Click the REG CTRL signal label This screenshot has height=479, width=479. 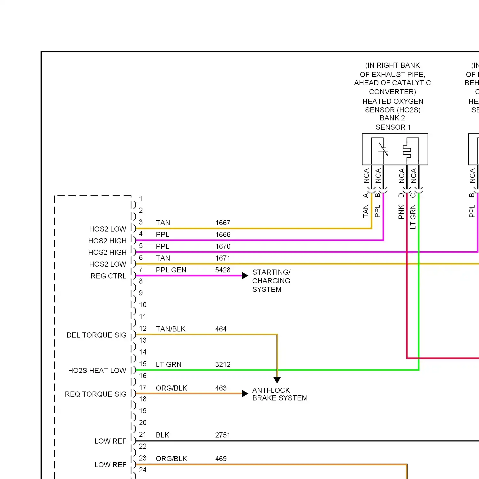pos(109,276)
